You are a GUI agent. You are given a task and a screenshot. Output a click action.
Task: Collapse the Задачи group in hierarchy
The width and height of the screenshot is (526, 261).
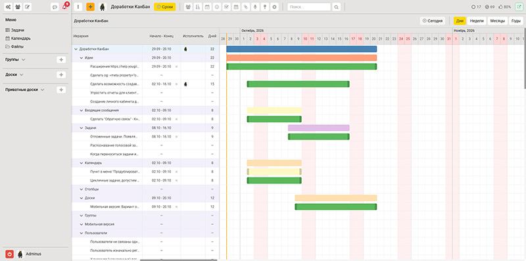coord(81,128)
